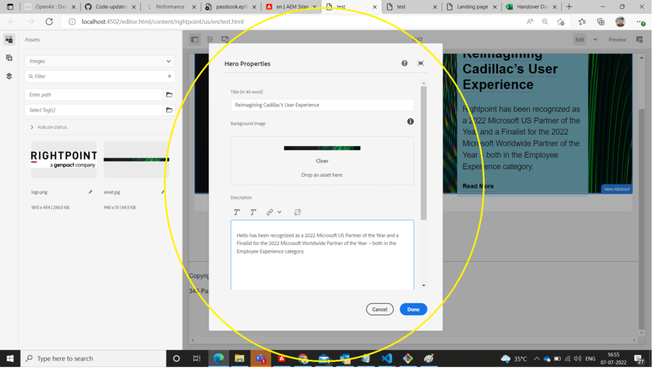
Task: Open the dialog help question-mark icon
Action: (x=404, y=63)
